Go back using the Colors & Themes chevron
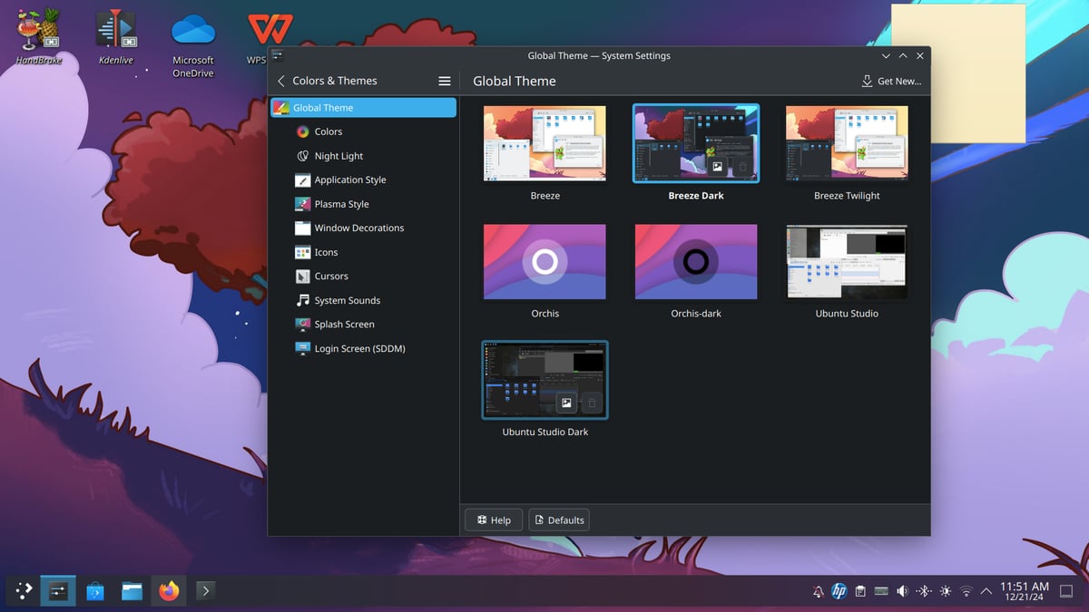The height and width of the screenshot is (612, 1089). pyautogui.click(x=281, y=81)
